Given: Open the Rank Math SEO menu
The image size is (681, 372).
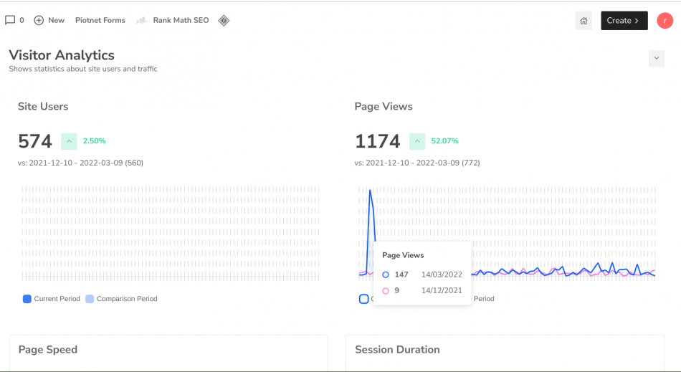Looking at the screenshot, I should click(x=181, y=20).
